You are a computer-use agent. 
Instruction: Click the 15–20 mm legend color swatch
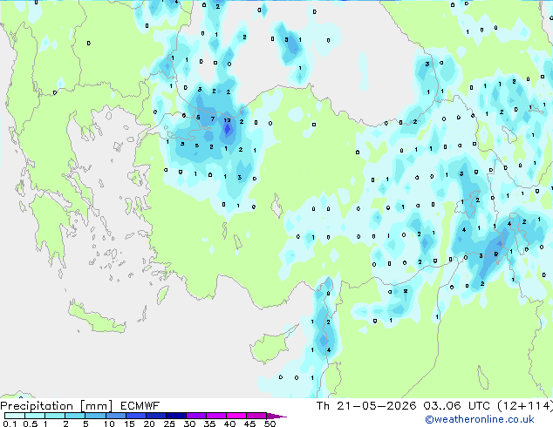(x=136, y=416)
